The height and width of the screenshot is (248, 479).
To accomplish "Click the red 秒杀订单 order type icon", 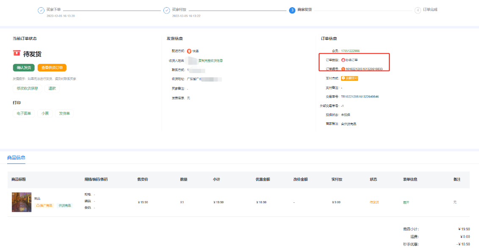I will coord(343,60).
